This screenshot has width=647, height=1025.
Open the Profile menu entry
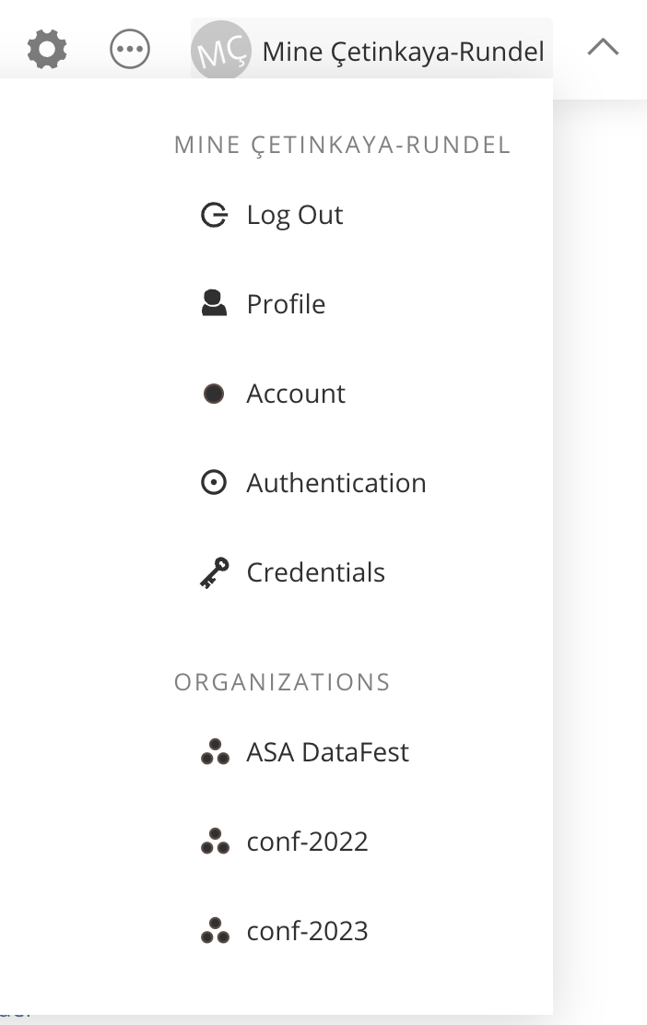pos(286,304)
